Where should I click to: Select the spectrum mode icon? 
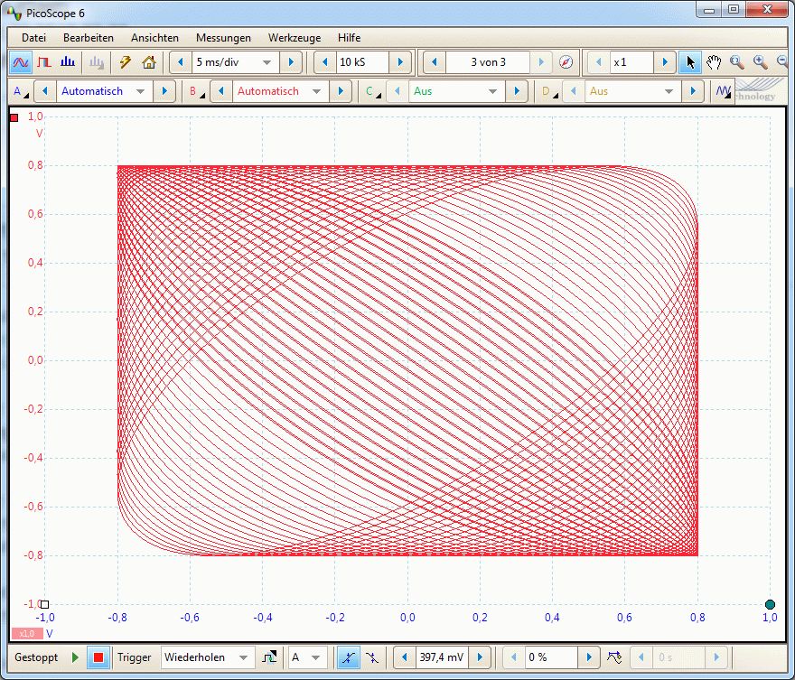click(68, 62)
